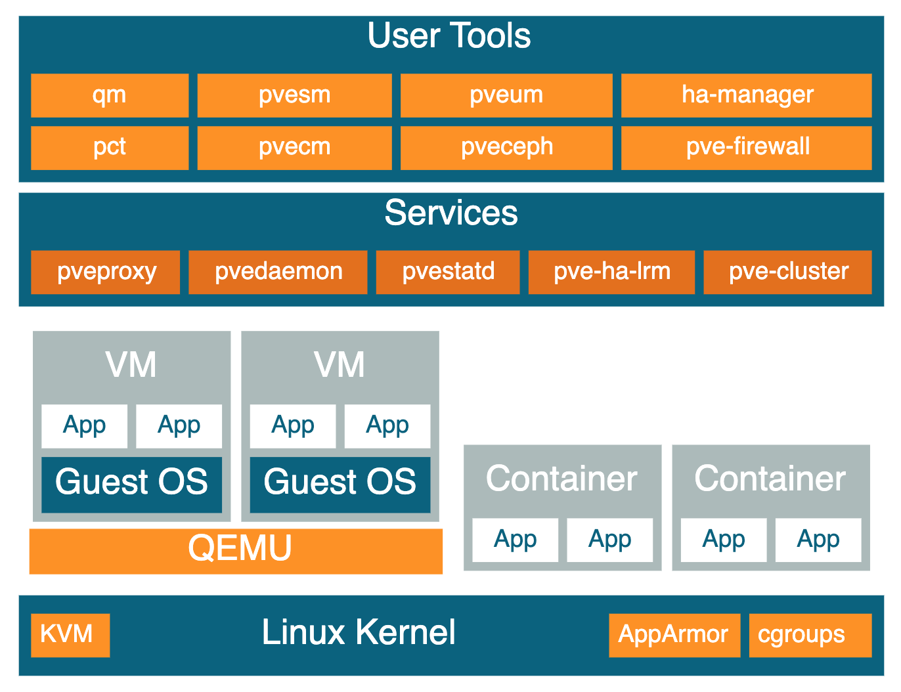The image size is (901, 692).
Task: Select the ha-manager box
Action: pyautogui.click(x=747, y=95)
